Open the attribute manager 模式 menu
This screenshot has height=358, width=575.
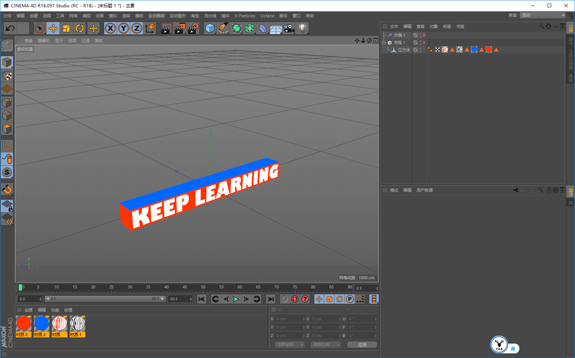[x=394, y=190]
